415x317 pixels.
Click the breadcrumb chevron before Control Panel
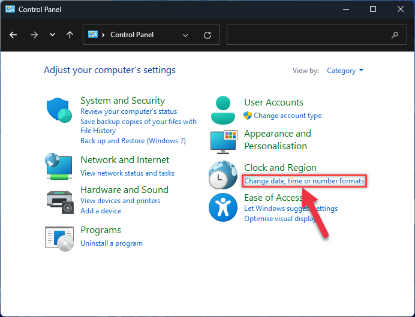103,35
